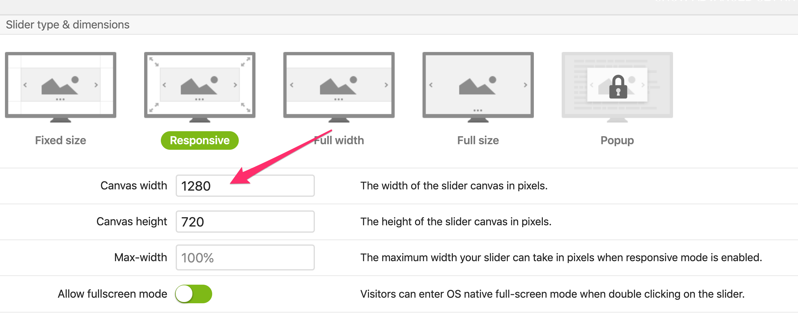The image size is (798, 328).
Task: Click the Slider type & dimensions header
Action: point(67,25)
